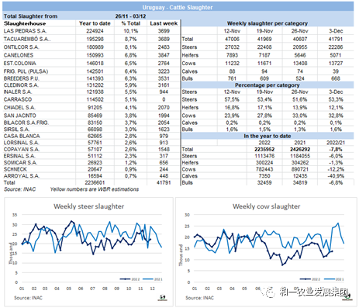Click 'EST.COLONIA' in the slaughterhouse list
Screen dimensions: 359x308
pyautogui.click(x=20, y=64)
